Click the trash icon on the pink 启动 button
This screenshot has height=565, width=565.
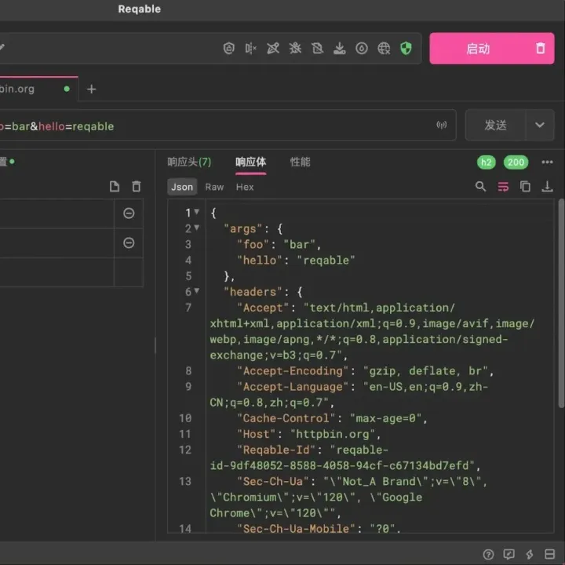click(x=540, y=49)
